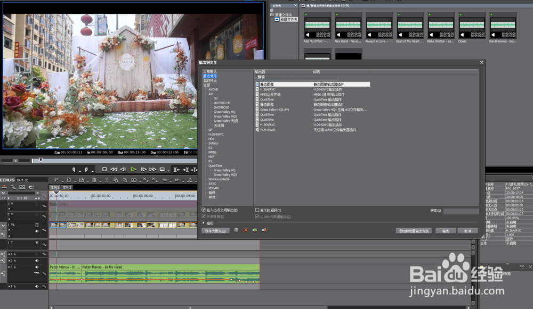The height and width of the screenshot is (309, 533).
Task: Click the Paste icon in timeline toolbar
Action: 124,180
